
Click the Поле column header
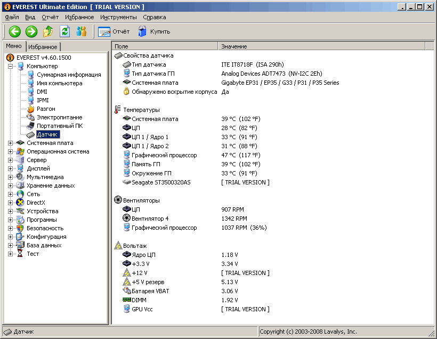165,47
